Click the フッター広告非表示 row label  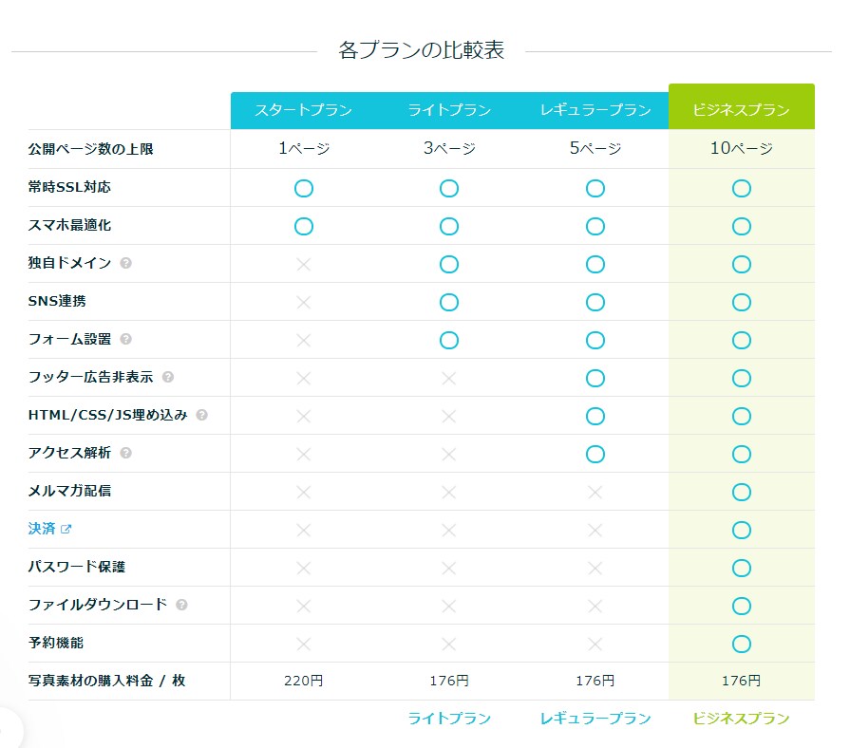(x=90, y=377)
